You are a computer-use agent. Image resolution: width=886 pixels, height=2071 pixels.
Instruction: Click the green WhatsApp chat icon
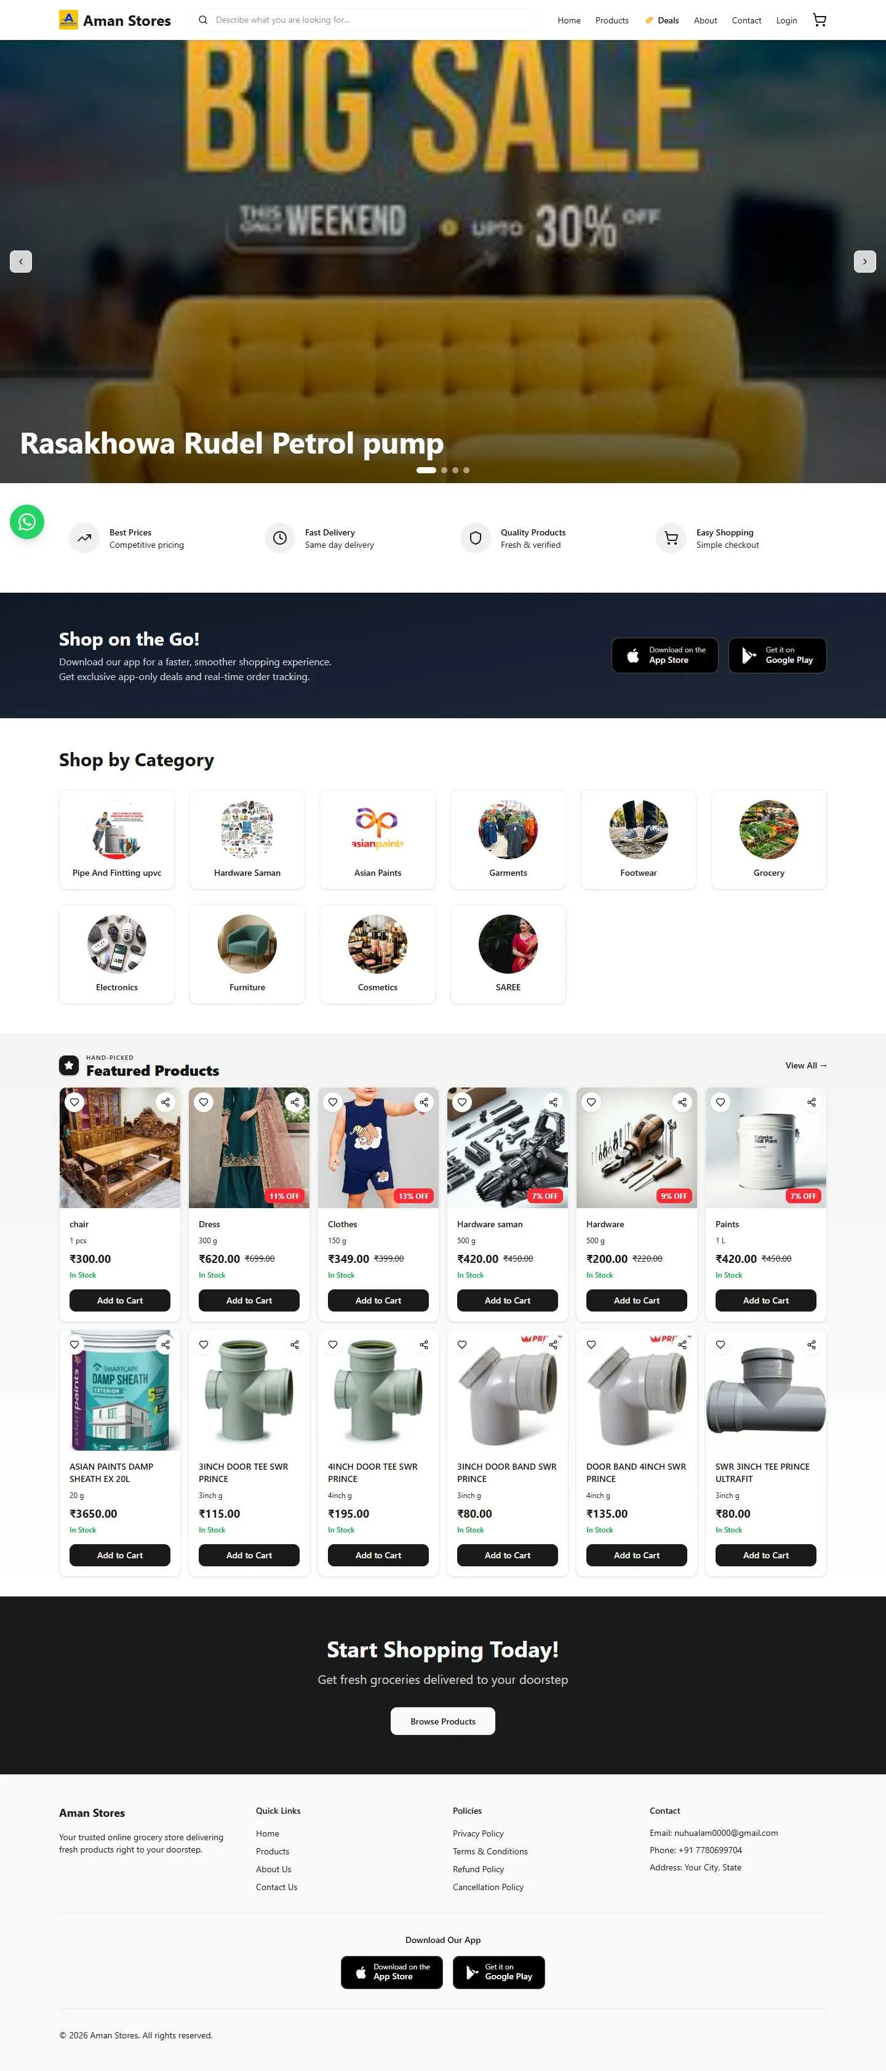pos(26,522)
